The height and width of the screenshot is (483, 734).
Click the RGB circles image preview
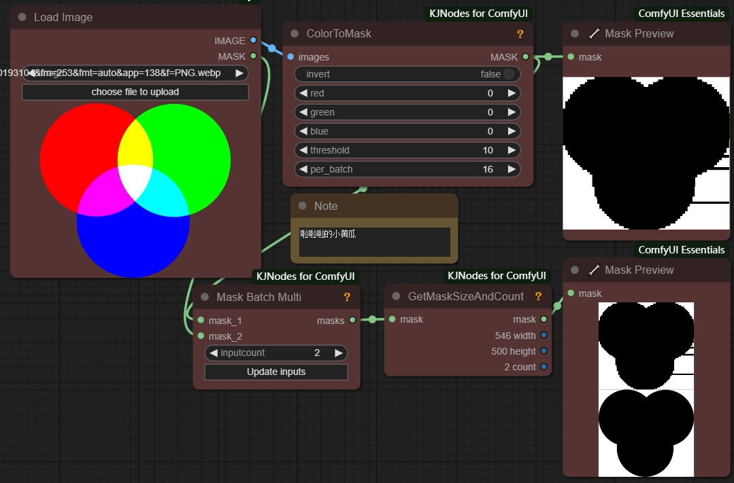pos(135,190)
